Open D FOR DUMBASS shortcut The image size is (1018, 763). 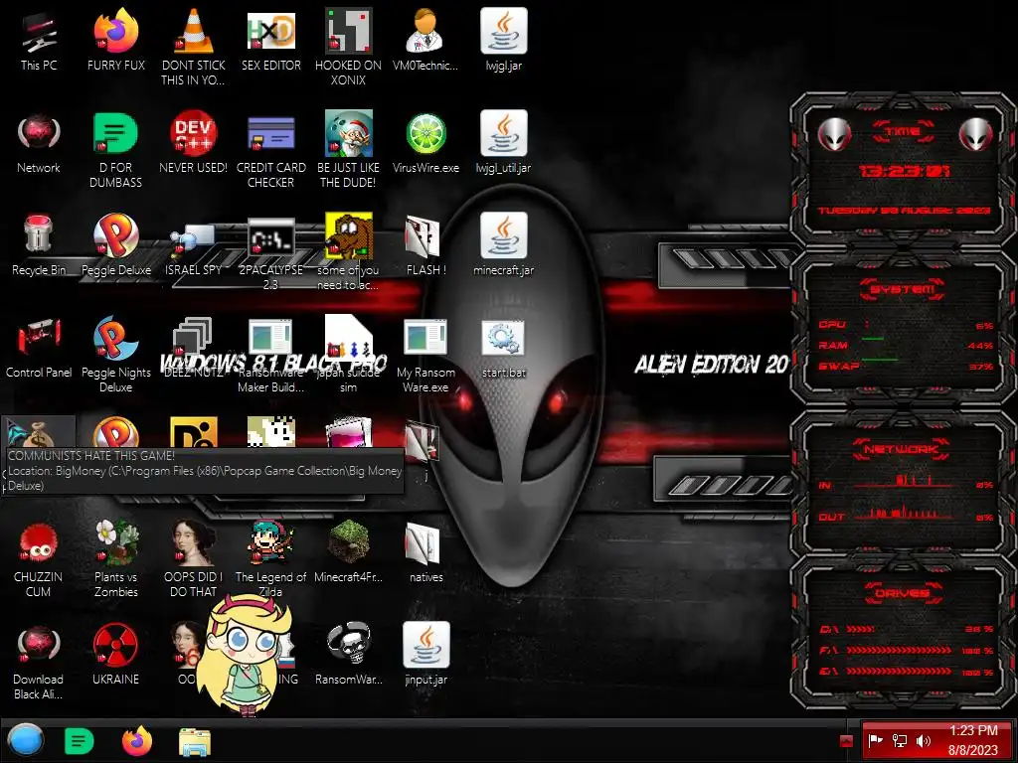pos(115,134)
